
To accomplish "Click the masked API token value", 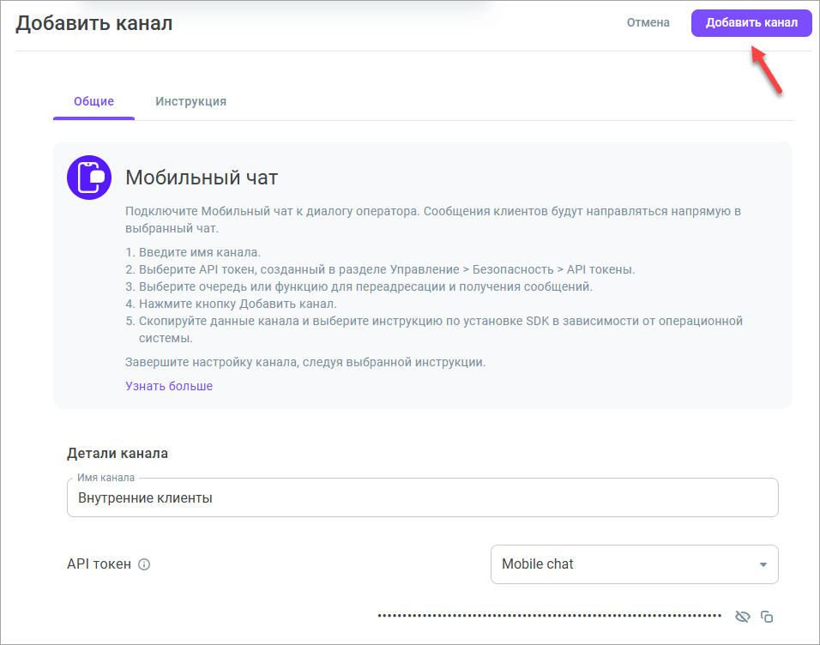I will point(550,616).
